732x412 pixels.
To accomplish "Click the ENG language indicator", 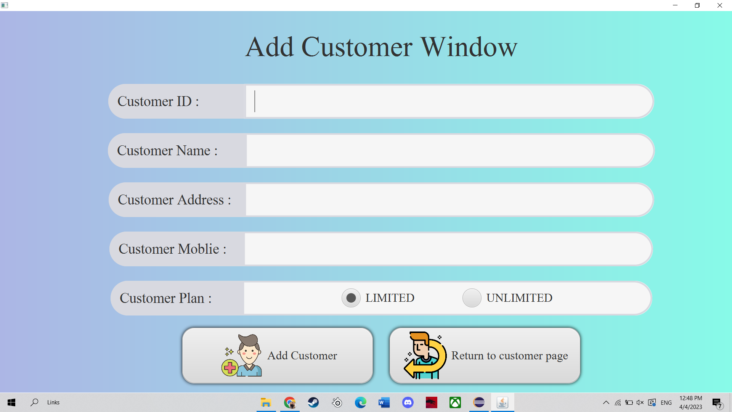I will pyautogui.click(x=666, y=402).
